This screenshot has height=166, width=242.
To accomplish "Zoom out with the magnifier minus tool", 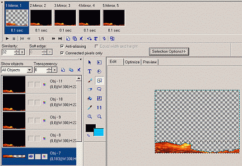I will (x=99, y=117).
